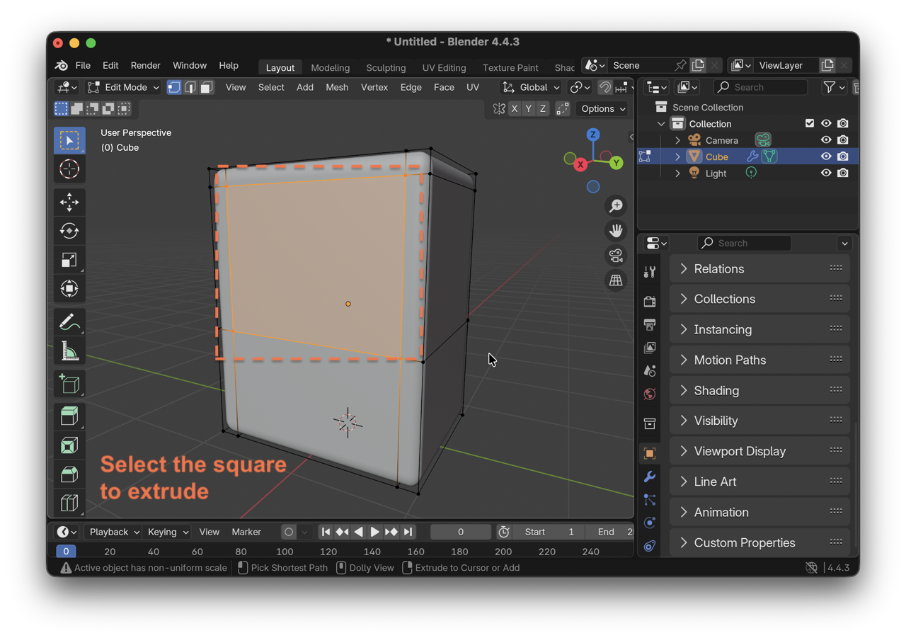Open the Mesh menu in the viewport header
This screenshot has width=906, height=638.
337,87
